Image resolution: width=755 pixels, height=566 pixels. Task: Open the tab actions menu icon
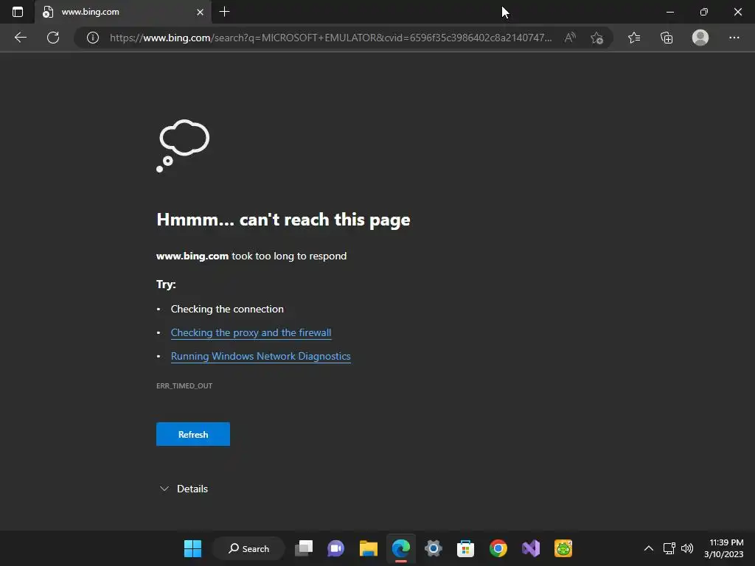point(18,12)
